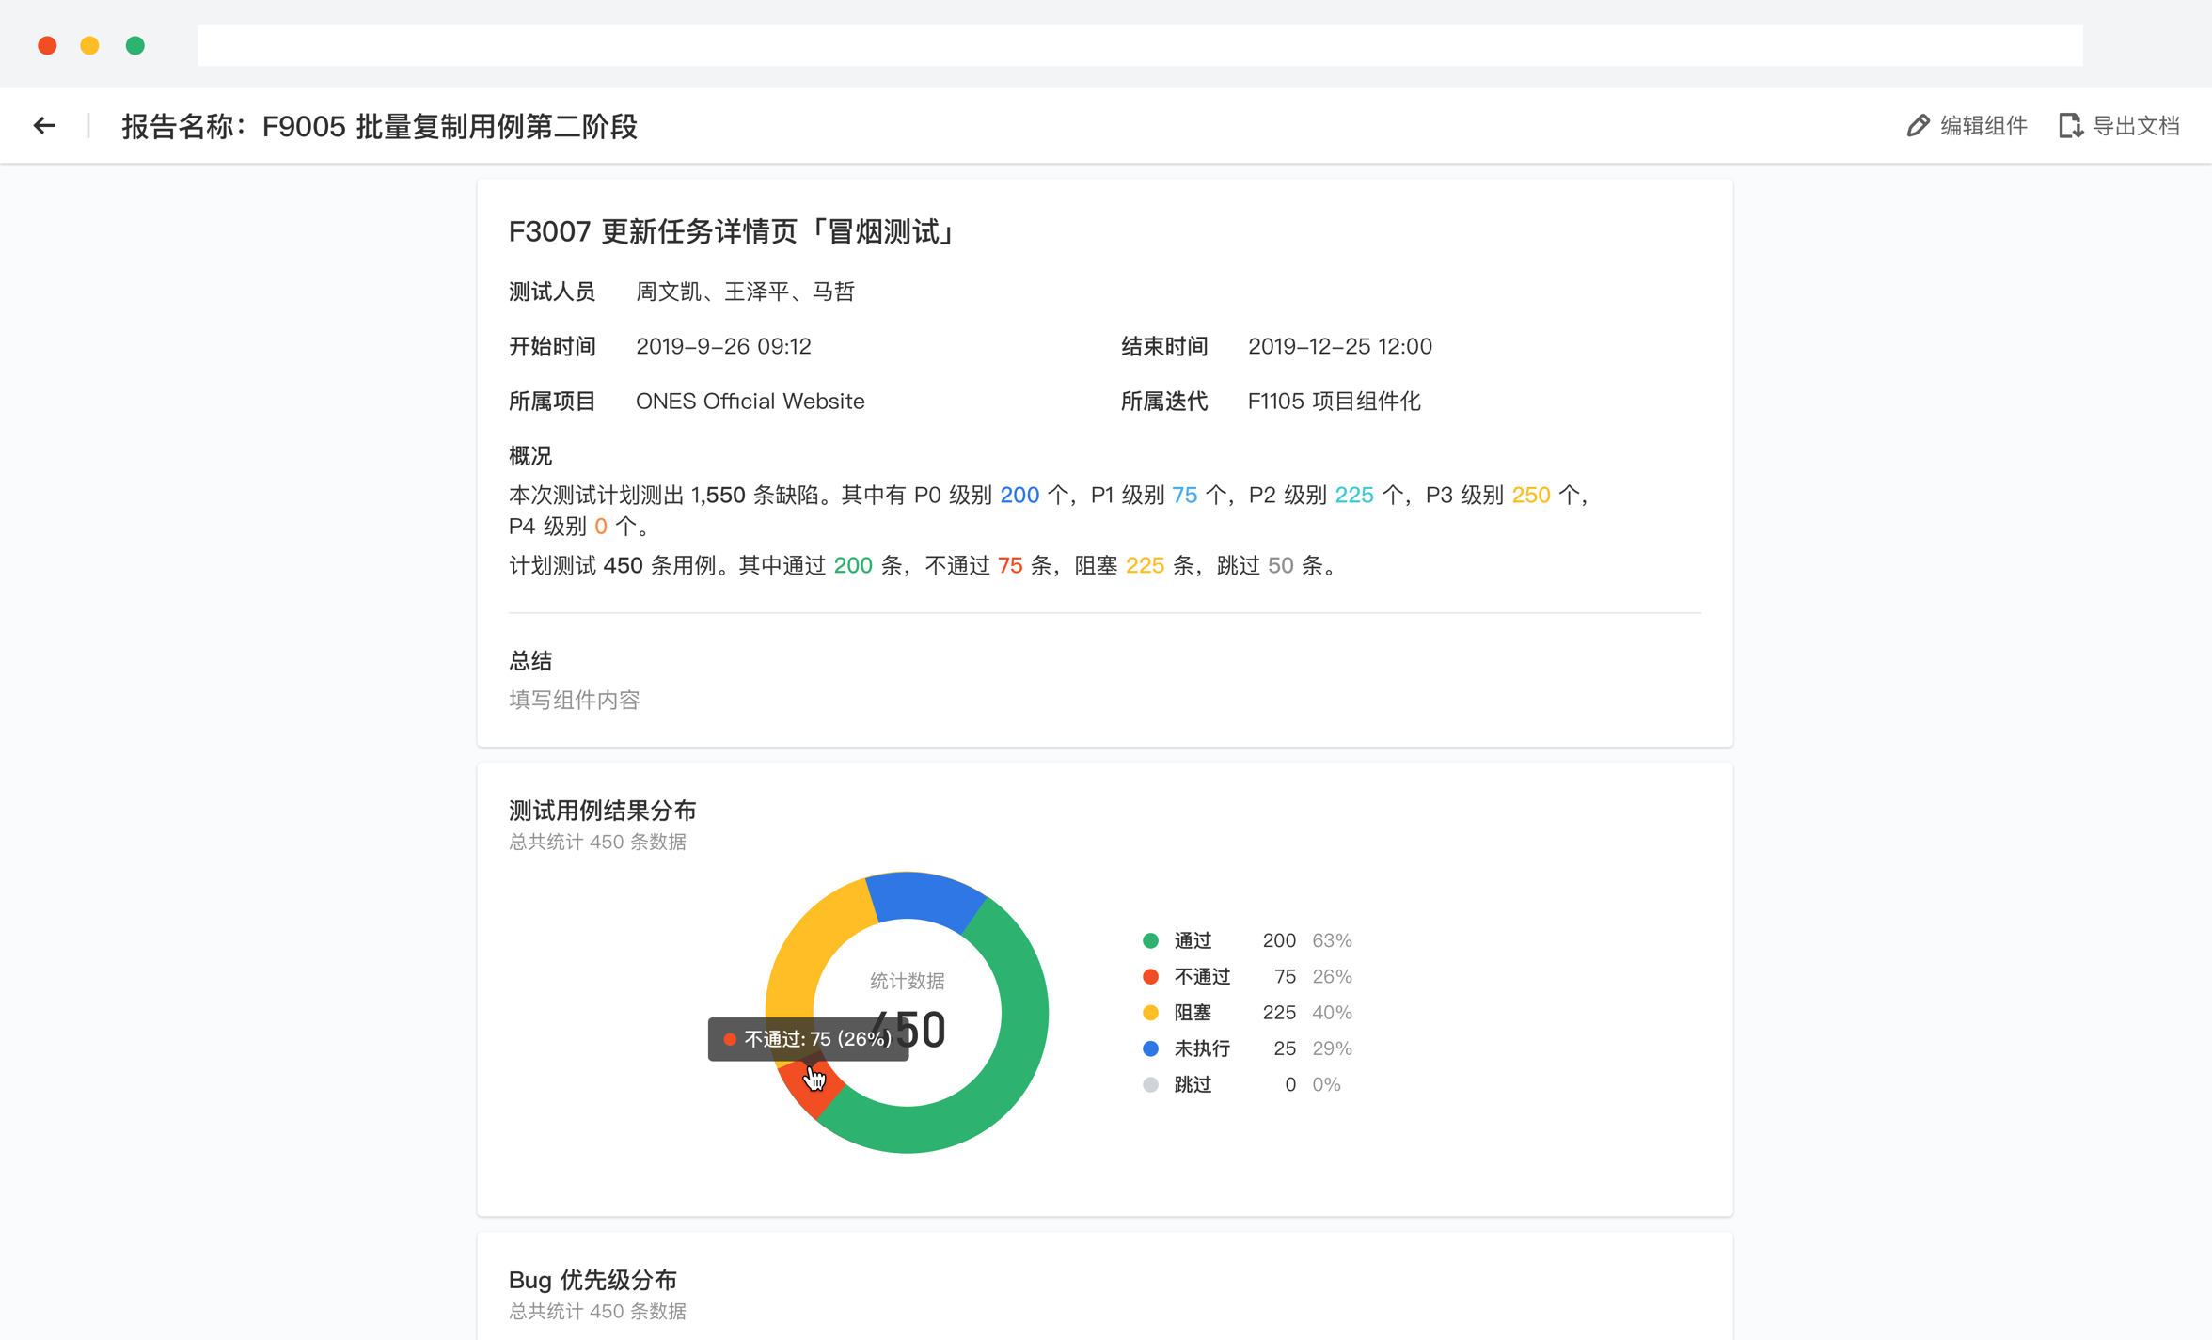Click the back arrow next to report name

44,125
